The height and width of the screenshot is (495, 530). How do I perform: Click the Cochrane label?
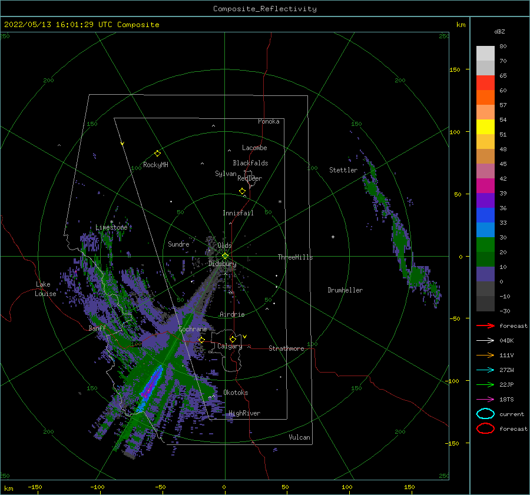pyautogui.click(x=193, y=329)
